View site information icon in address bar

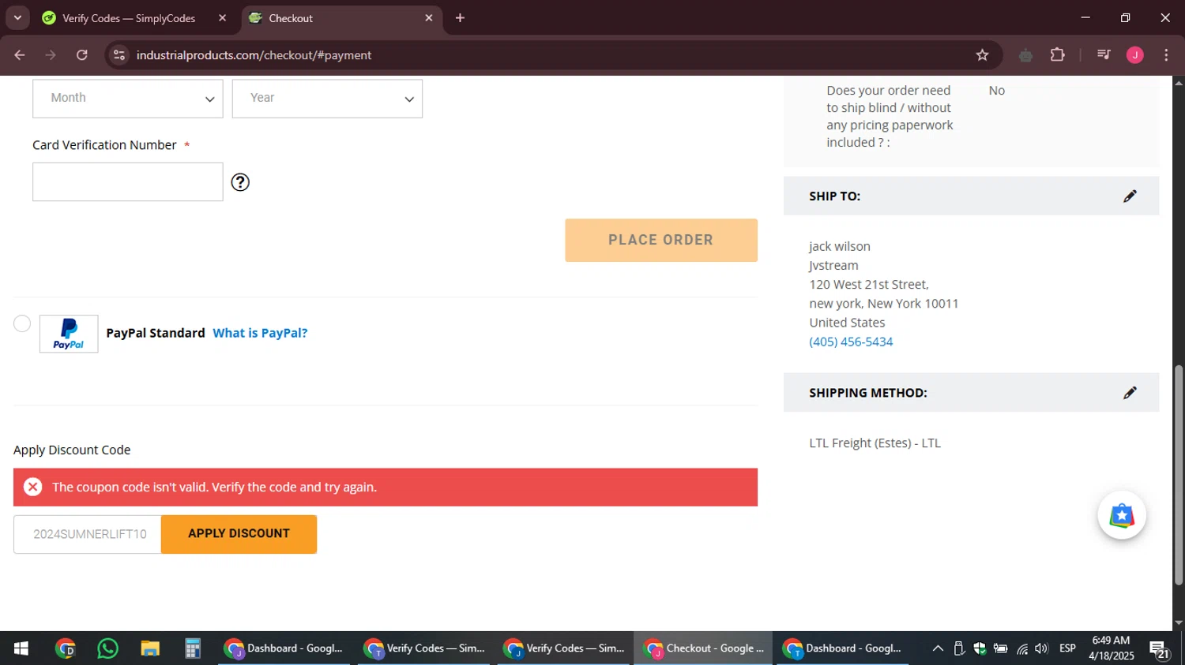(x=119, y=55)
